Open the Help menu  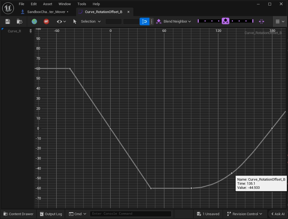pyautogui.click(x=96, y=4)
